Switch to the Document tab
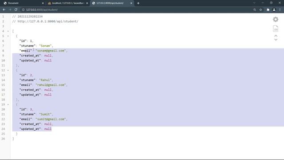This screenshot has height=160, width=284. (23, 3)
